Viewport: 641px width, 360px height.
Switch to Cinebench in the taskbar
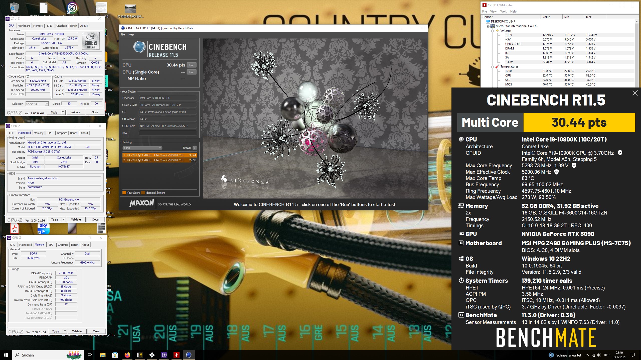pyautogui.click(x=189, y=355)
